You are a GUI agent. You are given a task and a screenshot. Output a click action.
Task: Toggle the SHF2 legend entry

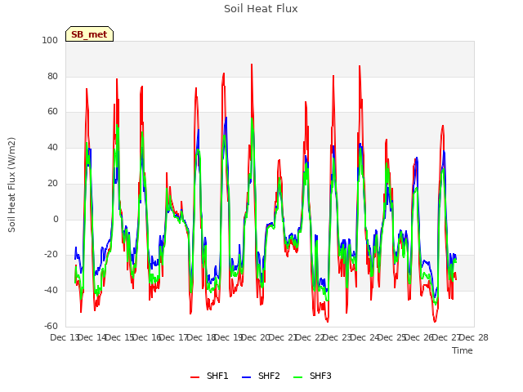(x=261, y=376)
